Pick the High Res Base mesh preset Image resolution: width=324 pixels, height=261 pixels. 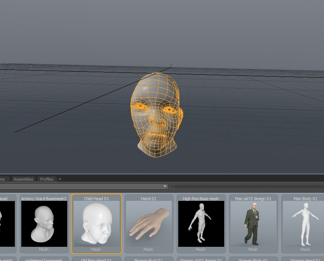click(201, 224)
